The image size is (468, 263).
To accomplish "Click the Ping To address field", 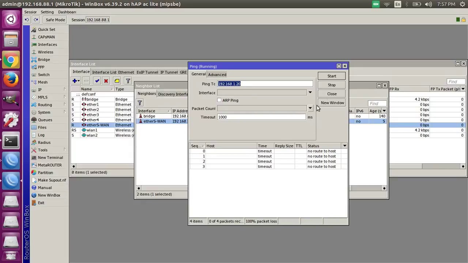I will 265,84.
